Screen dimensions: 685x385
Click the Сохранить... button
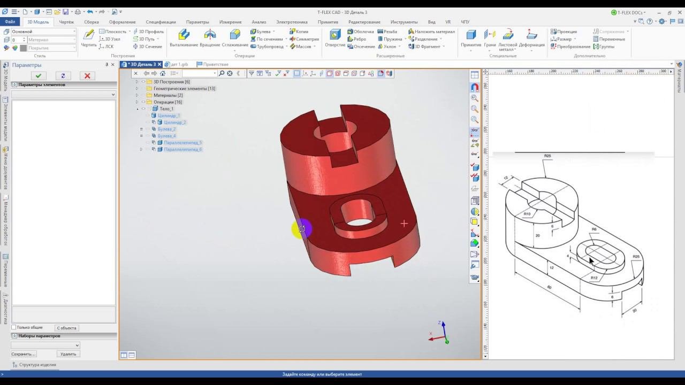tap(24, 354)
